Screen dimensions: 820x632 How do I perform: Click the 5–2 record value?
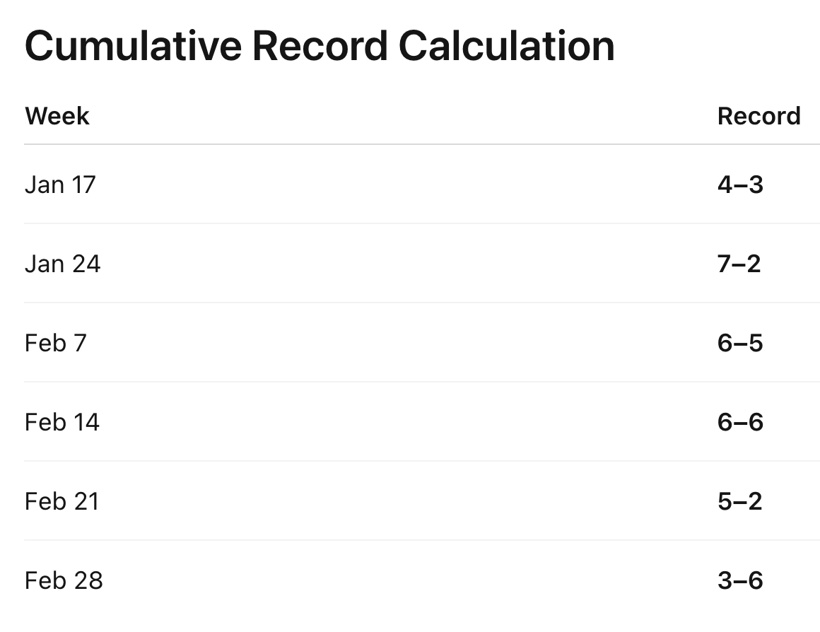click(739, 501)
